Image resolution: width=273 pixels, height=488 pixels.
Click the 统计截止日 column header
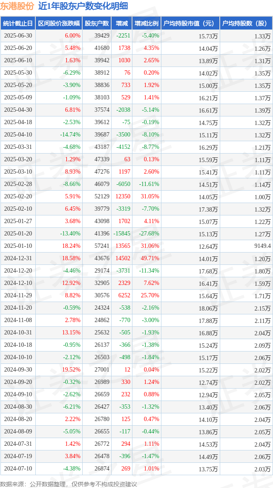coord(18,23)
